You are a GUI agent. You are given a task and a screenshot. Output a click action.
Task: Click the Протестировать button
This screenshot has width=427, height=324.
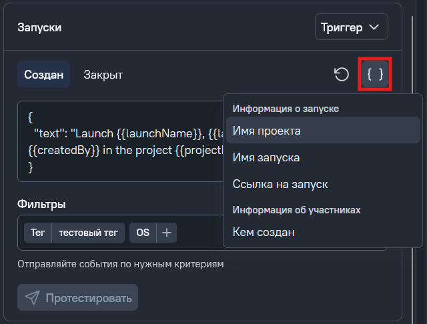point(77,297)
